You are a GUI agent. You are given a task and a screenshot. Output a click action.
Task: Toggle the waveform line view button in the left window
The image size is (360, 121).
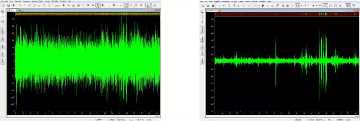126,5
